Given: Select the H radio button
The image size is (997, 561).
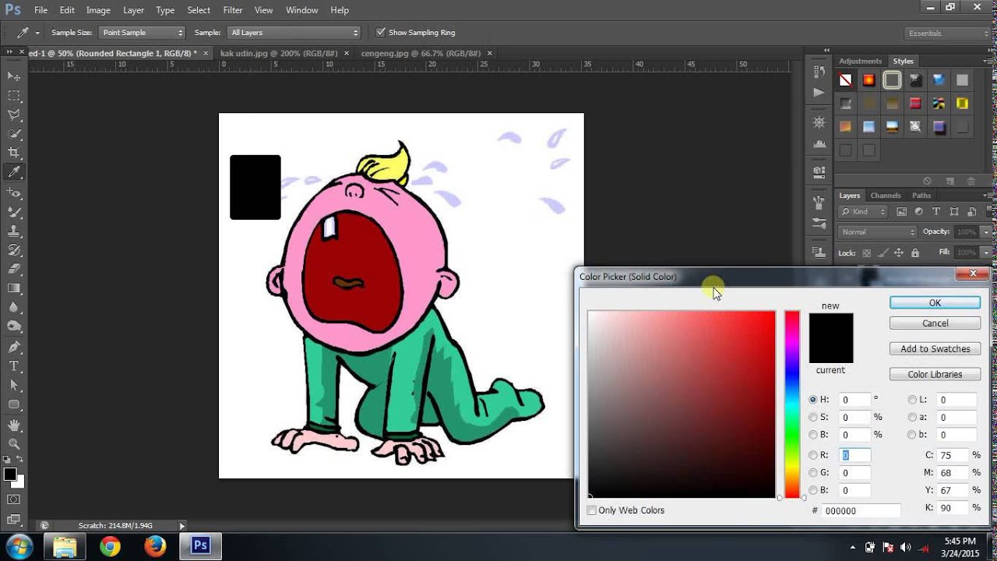Looking at the screenshot, I should 813,400.
